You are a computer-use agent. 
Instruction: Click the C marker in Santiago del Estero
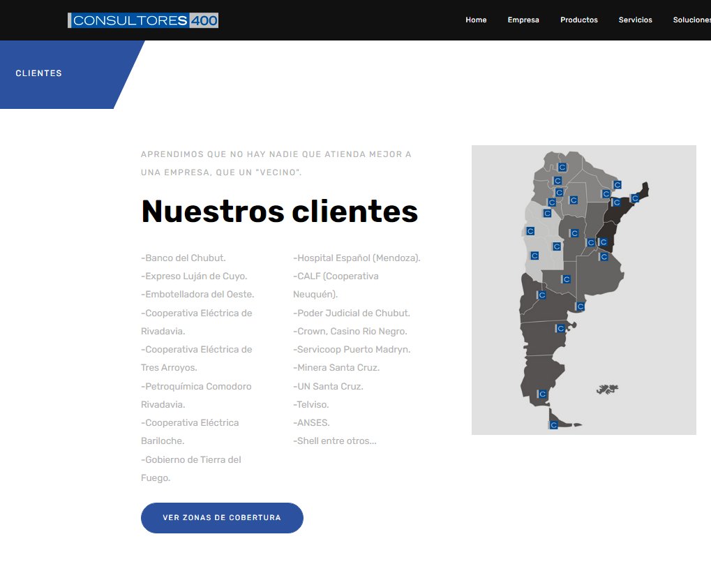574,200
